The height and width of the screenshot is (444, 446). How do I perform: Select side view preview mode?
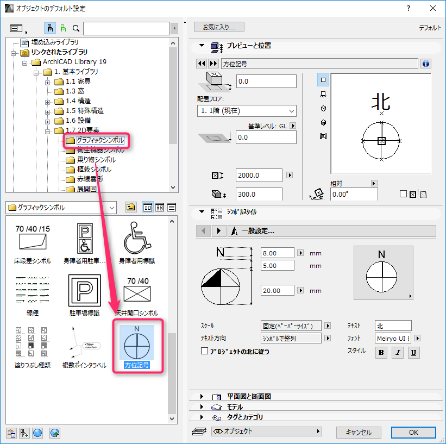(323, 94)
